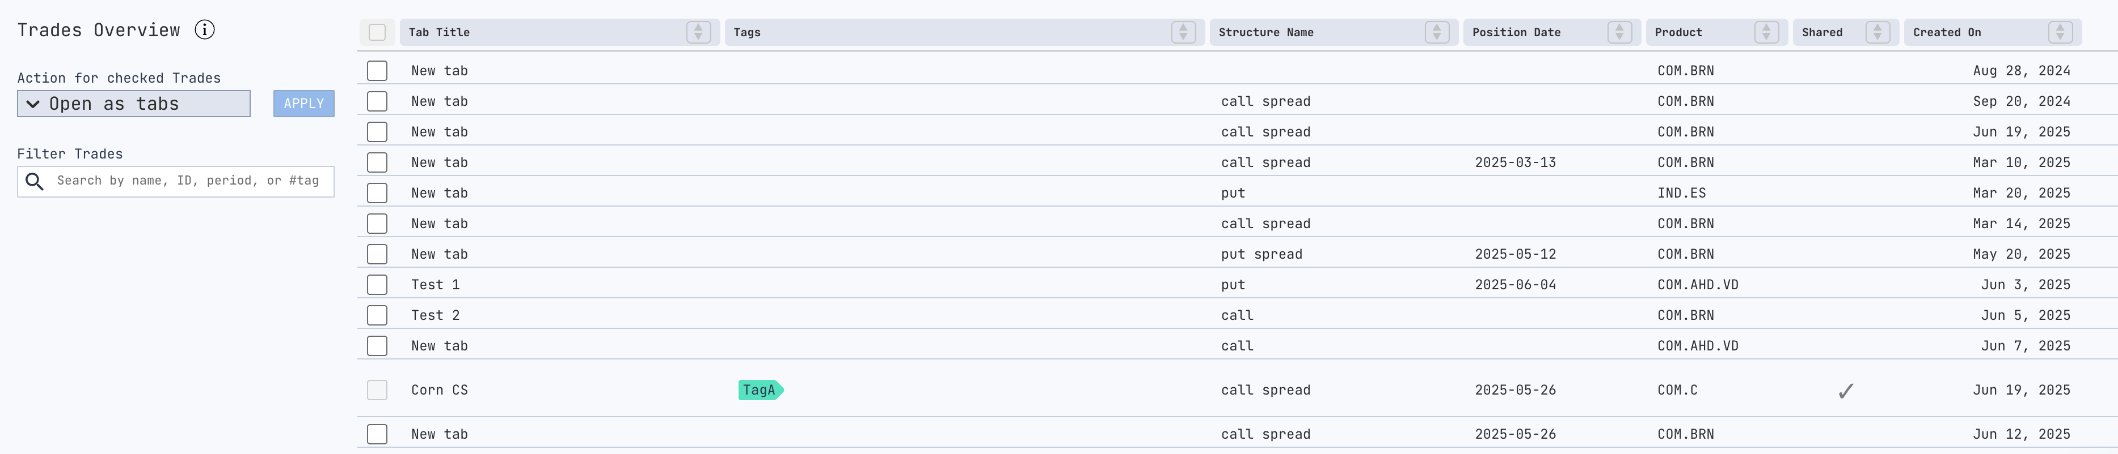Tick the checkbox for the IND.ES trade
Viewport: 2118px width, 454px height.
[377, 193]
